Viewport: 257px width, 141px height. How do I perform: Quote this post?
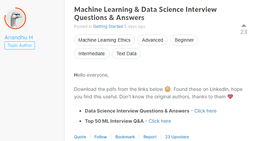click(x=80, y=137)
